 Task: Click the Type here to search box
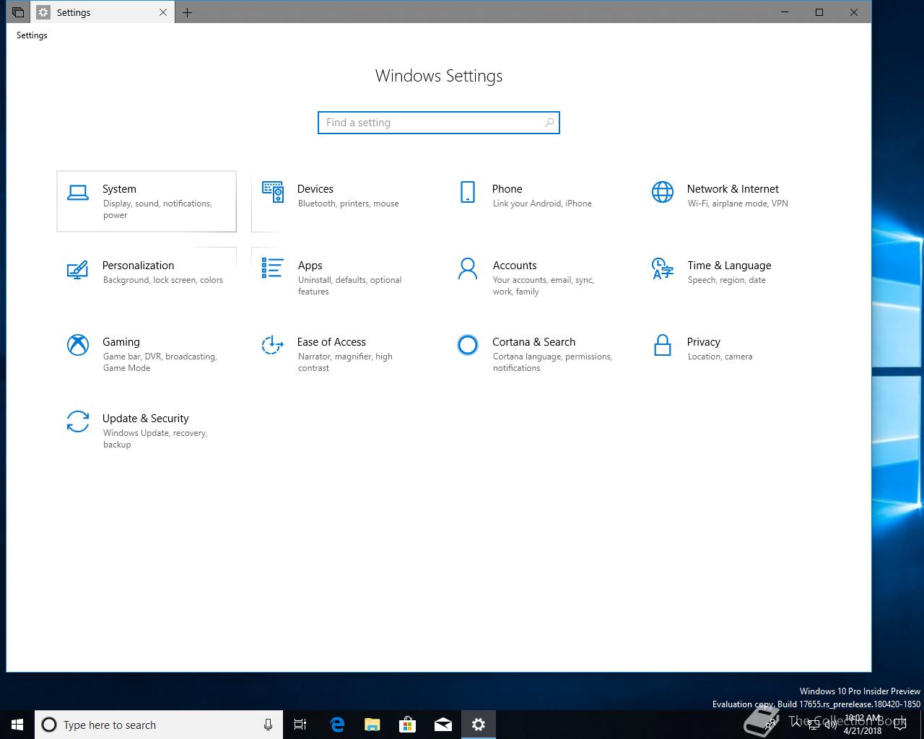[159, 725]
